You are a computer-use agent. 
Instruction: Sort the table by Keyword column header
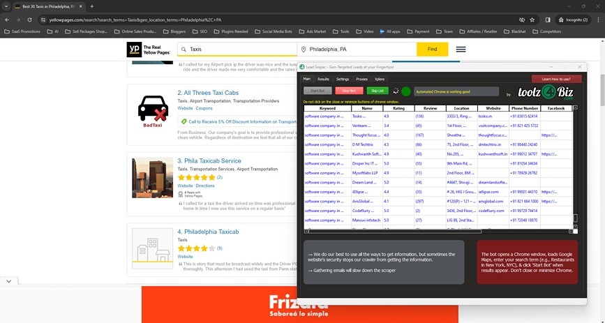[x=327, y=108]
